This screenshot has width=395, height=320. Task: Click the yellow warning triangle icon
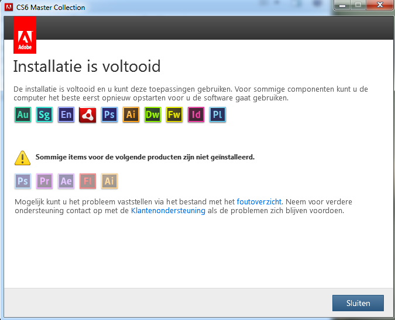click(x=22, y=158)
